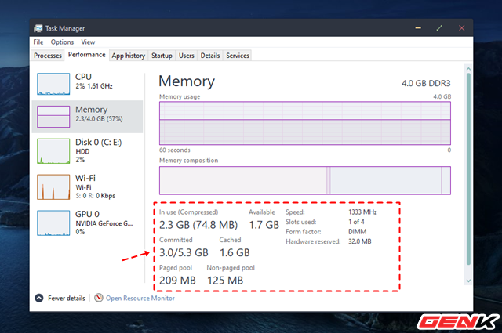Switch to the Details tab
Screen dimensions: 502x333
[210, 56]
